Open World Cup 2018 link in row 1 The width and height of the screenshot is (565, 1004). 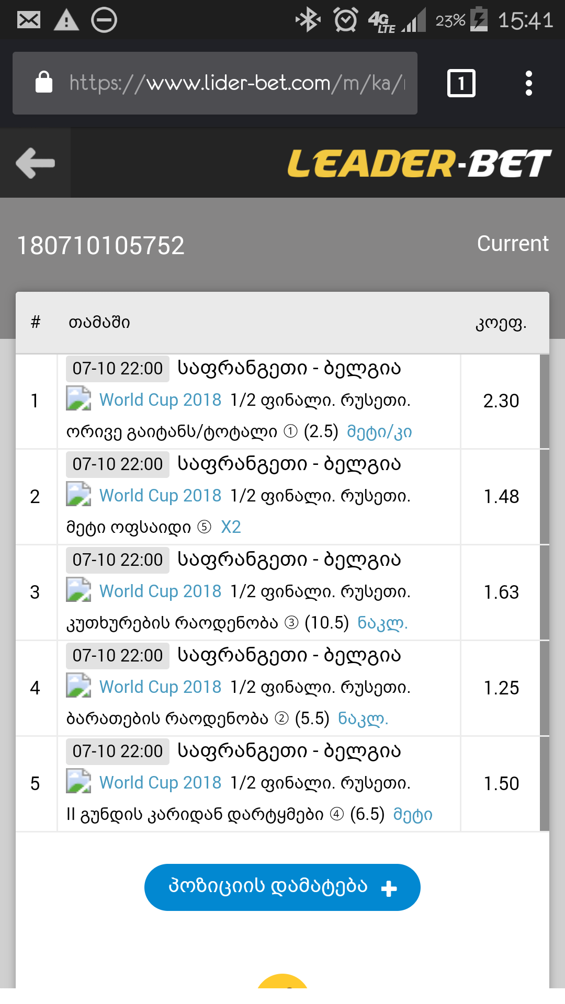click(x=161, y=400)
